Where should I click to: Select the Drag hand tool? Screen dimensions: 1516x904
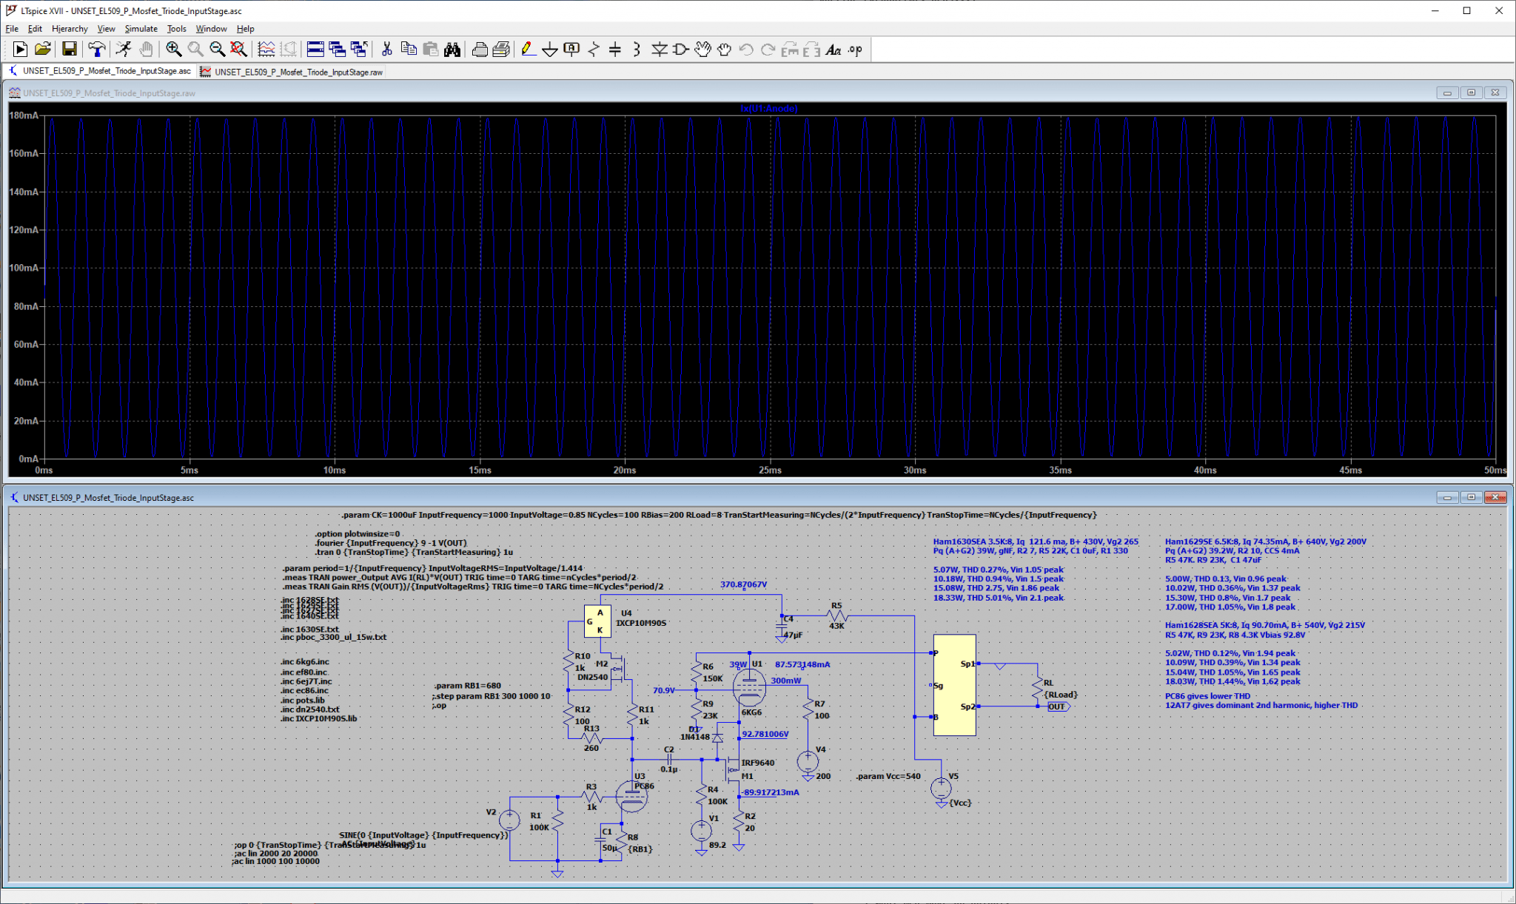click(724, 50)
